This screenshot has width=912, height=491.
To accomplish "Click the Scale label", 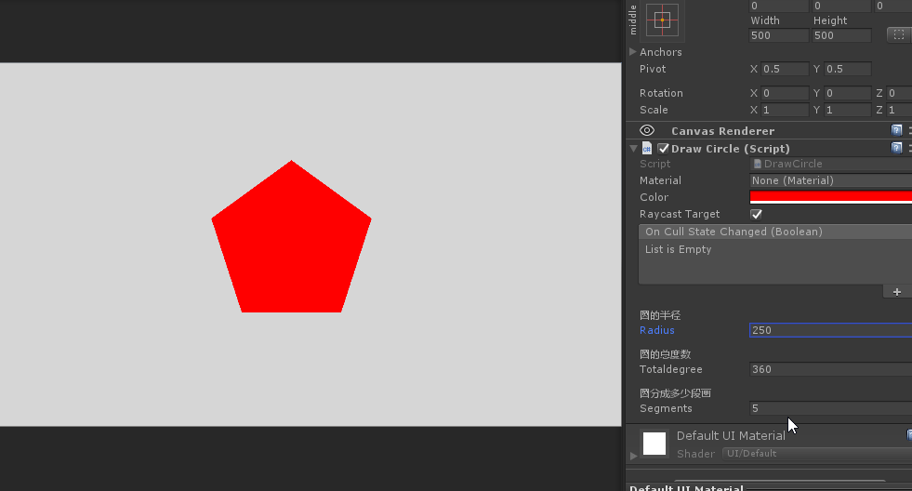I will pyautogui.click(x=654, y=110).
